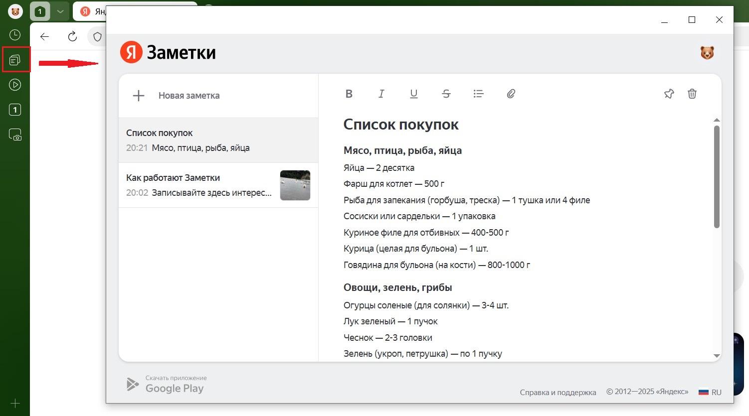Screen dimensions: 749x416
Task: Open the bear avatar account menu
Action: point(707,53)
